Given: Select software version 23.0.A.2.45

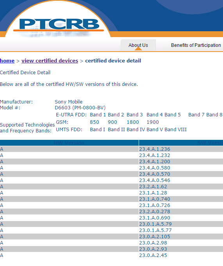Looking at the screenshot, I should pos(153,255).
